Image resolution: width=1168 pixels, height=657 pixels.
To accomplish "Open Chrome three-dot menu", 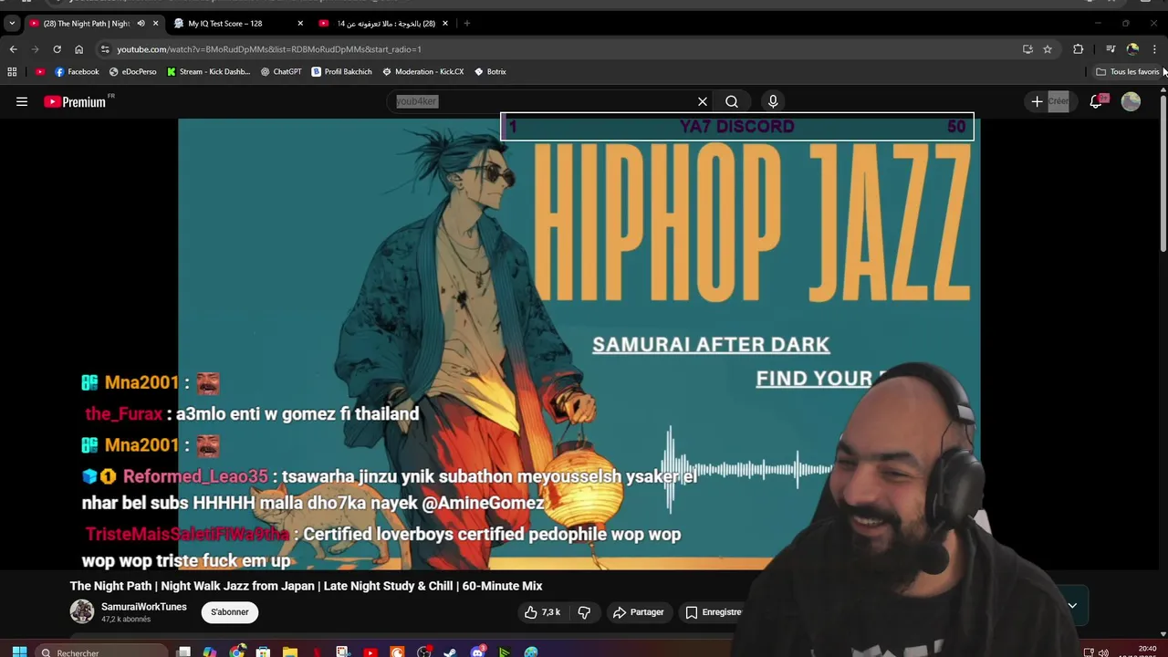I will tap(1154, 49).
